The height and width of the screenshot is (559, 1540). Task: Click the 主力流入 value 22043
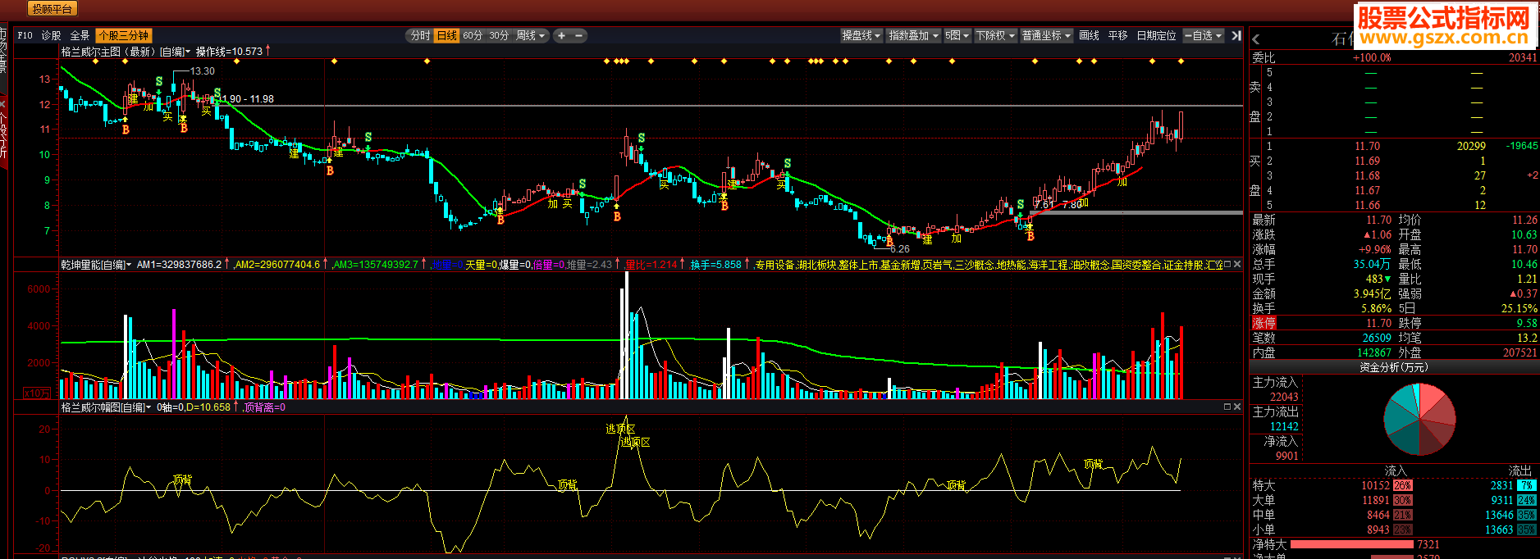click(x=1284, y=397)
